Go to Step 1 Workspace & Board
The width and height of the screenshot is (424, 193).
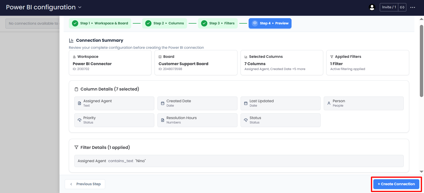point(100,23)
